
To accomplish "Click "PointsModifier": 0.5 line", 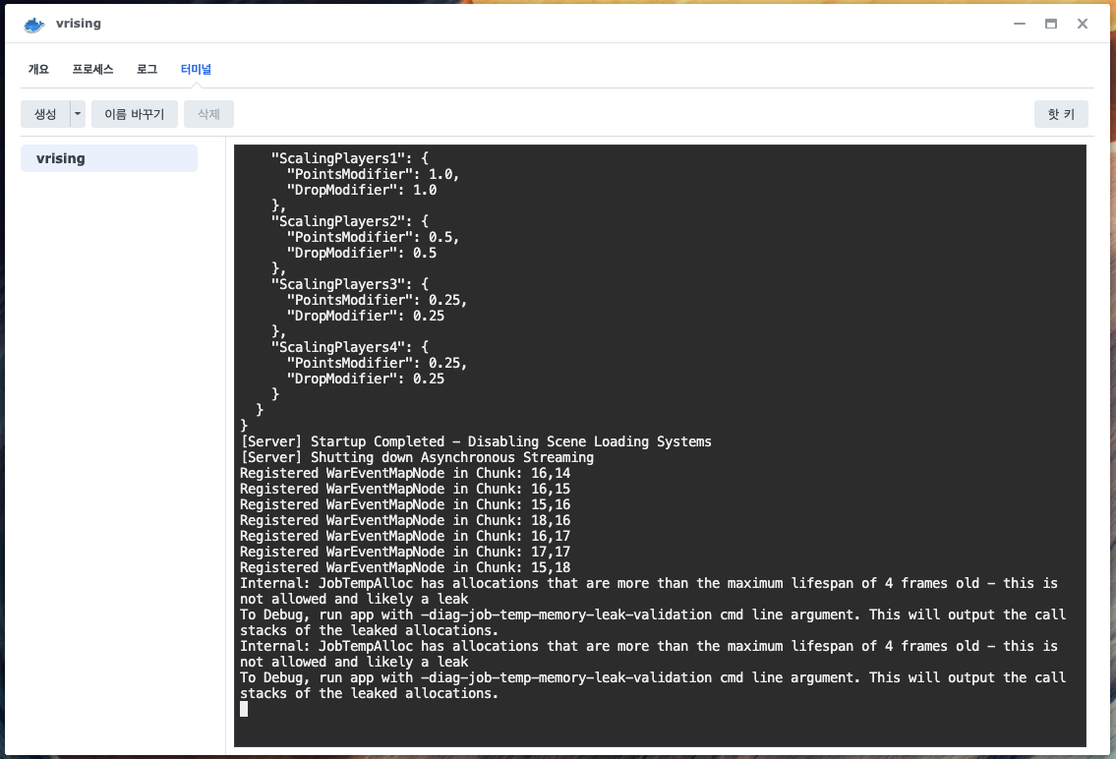I will (373, 237).
